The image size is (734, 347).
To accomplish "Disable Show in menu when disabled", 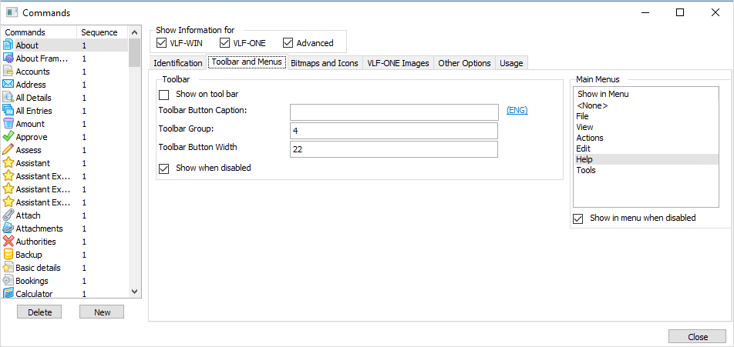I will click(x=578, y=219).
